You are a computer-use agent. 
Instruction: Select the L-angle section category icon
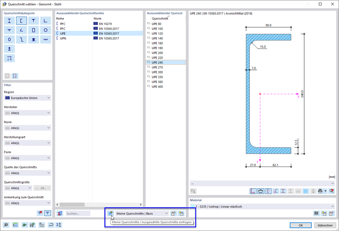(45, 21)
